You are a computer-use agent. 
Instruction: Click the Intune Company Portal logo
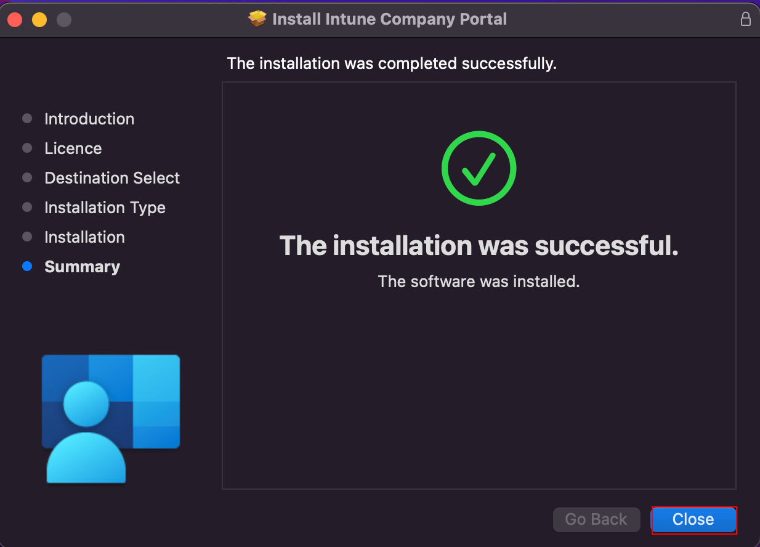[x=111, y=418]
